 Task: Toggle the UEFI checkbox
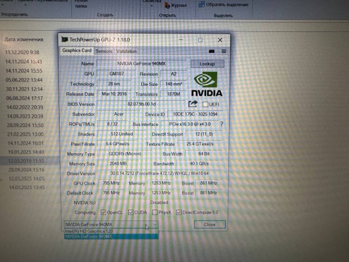[x=206, y=104]
